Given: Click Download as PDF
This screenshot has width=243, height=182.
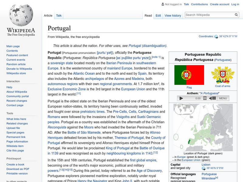Looking at the screenshot, I should coord(18,169).
